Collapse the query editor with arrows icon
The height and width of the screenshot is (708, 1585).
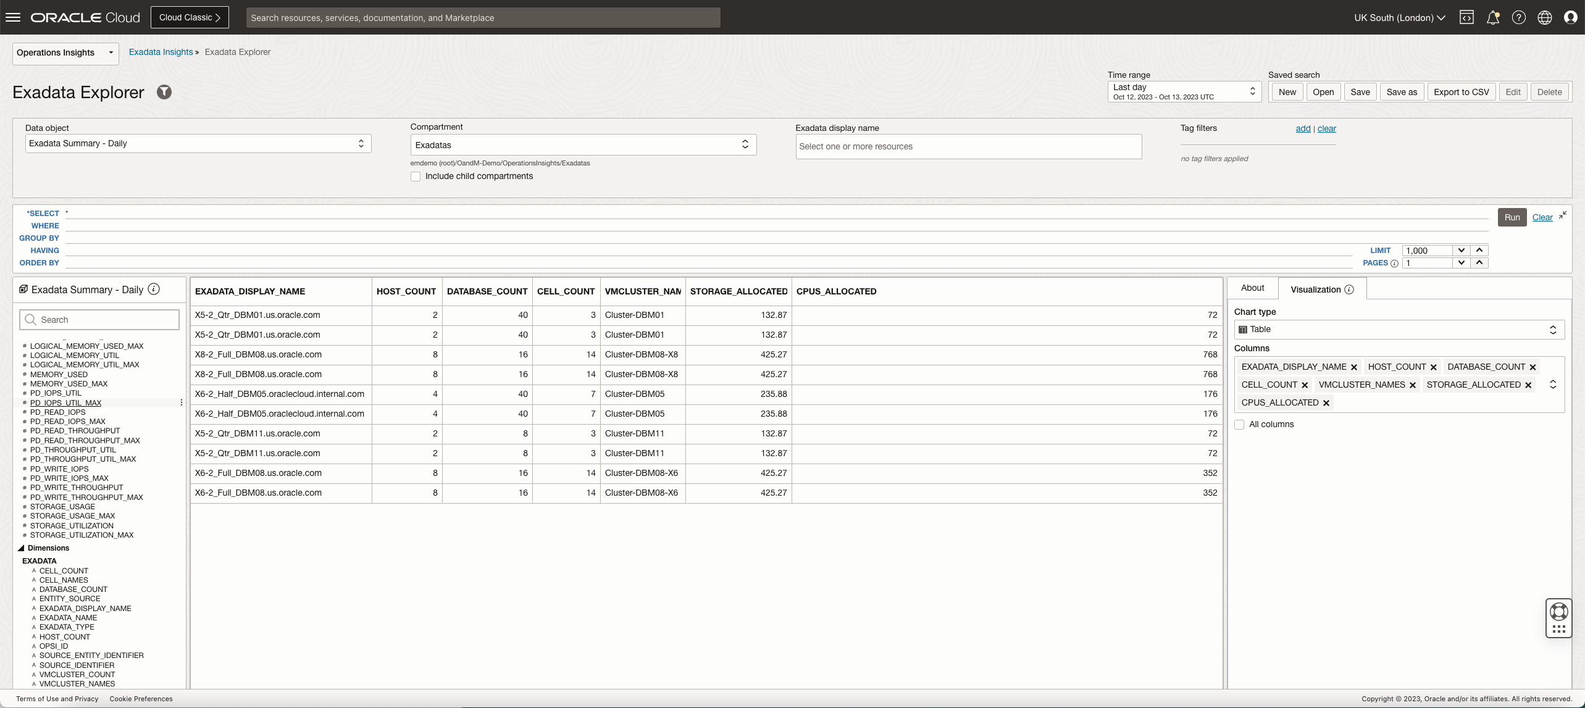[1562, 215]
